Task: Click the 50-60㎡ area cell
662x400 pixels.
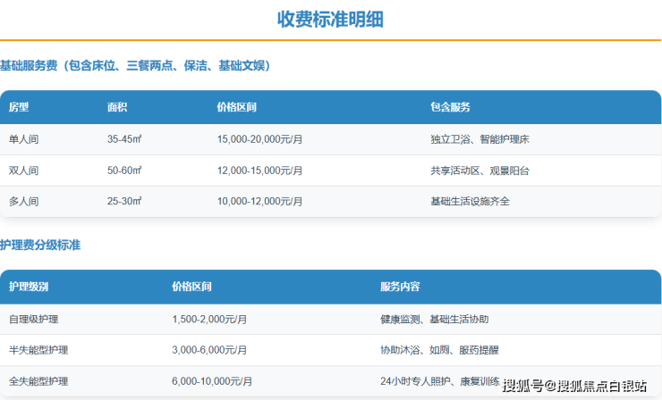Action: click(x=124, y=171)
